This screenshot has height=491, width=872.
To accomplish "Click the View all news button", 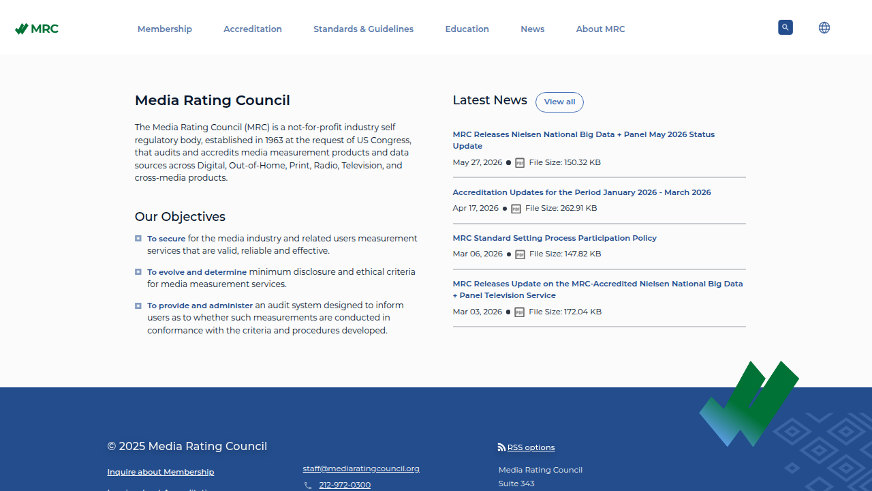I will pos(559,102).
